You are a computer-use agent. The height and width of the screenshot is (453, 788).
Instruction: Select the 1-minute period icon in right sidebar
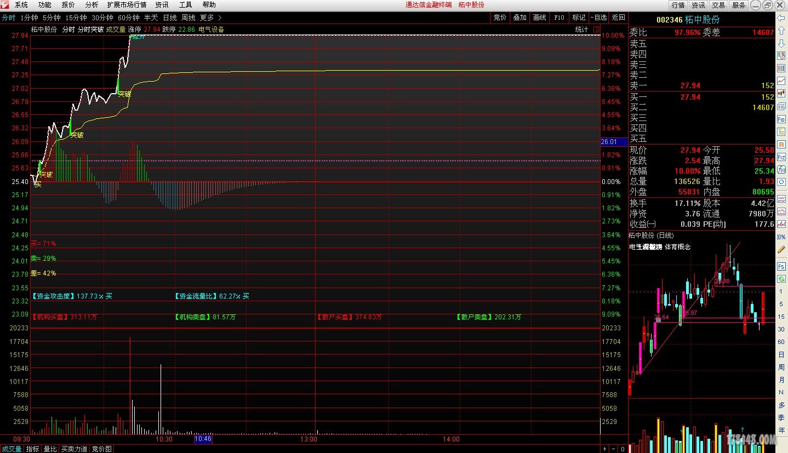tap(781, 291)
